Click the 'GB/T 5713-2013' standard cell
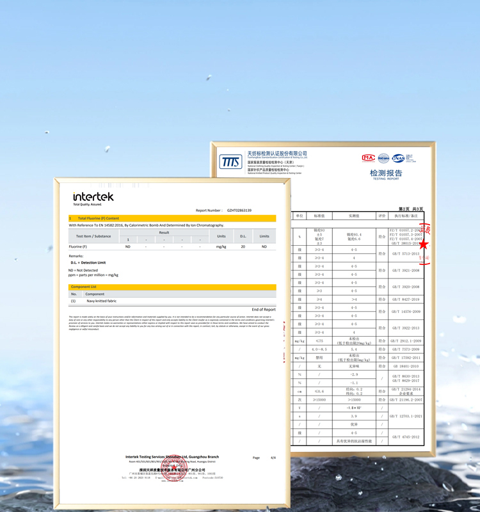Screen dimensions: 480x512 click(x=406, y=253)
